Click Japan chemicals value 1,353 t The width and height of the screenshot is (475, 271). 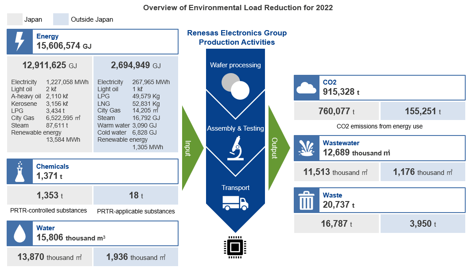50,195
